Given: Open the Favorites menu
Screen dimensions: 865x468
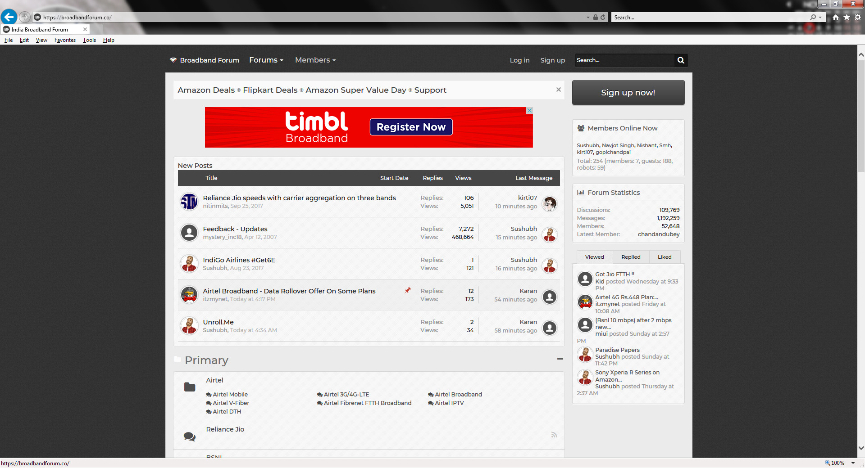Looking at the screenshot, I should pos(65,40).
